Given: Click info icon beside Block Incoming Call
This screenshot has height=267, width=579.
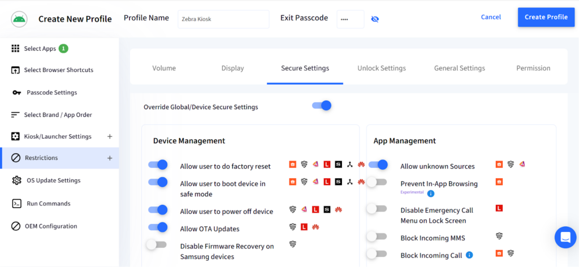Looking at the screenshot, I should tap(469, 255).
